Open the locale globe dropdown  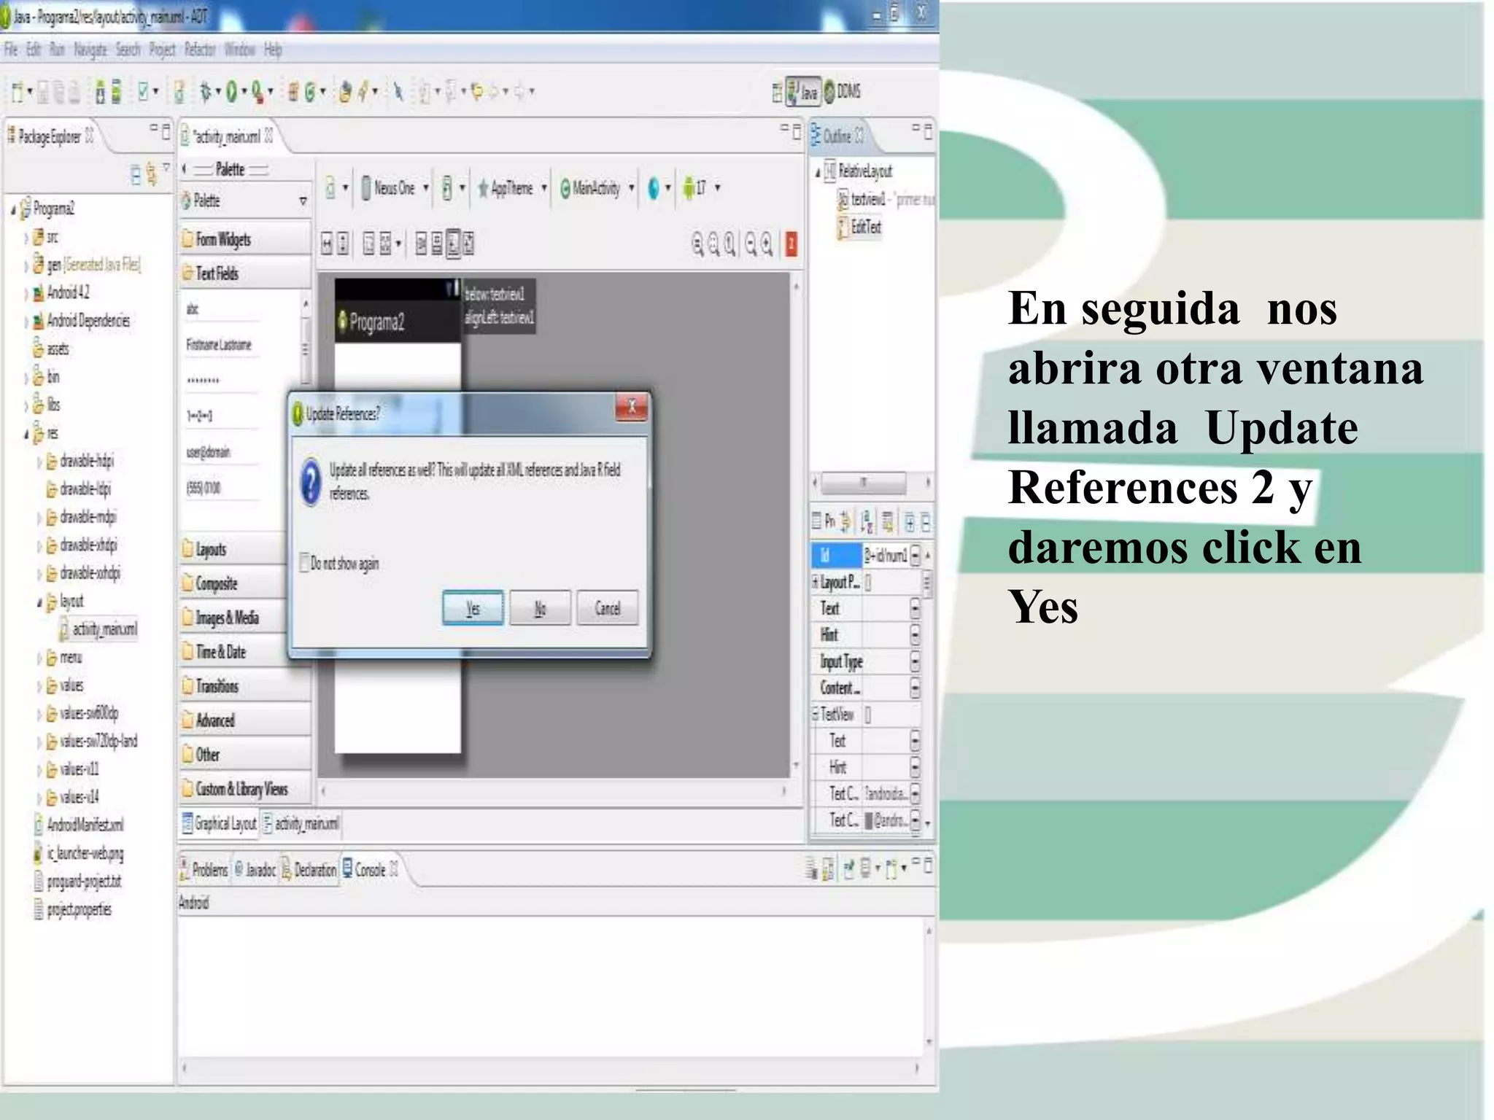pyautogui.click(x=659, y=188)
